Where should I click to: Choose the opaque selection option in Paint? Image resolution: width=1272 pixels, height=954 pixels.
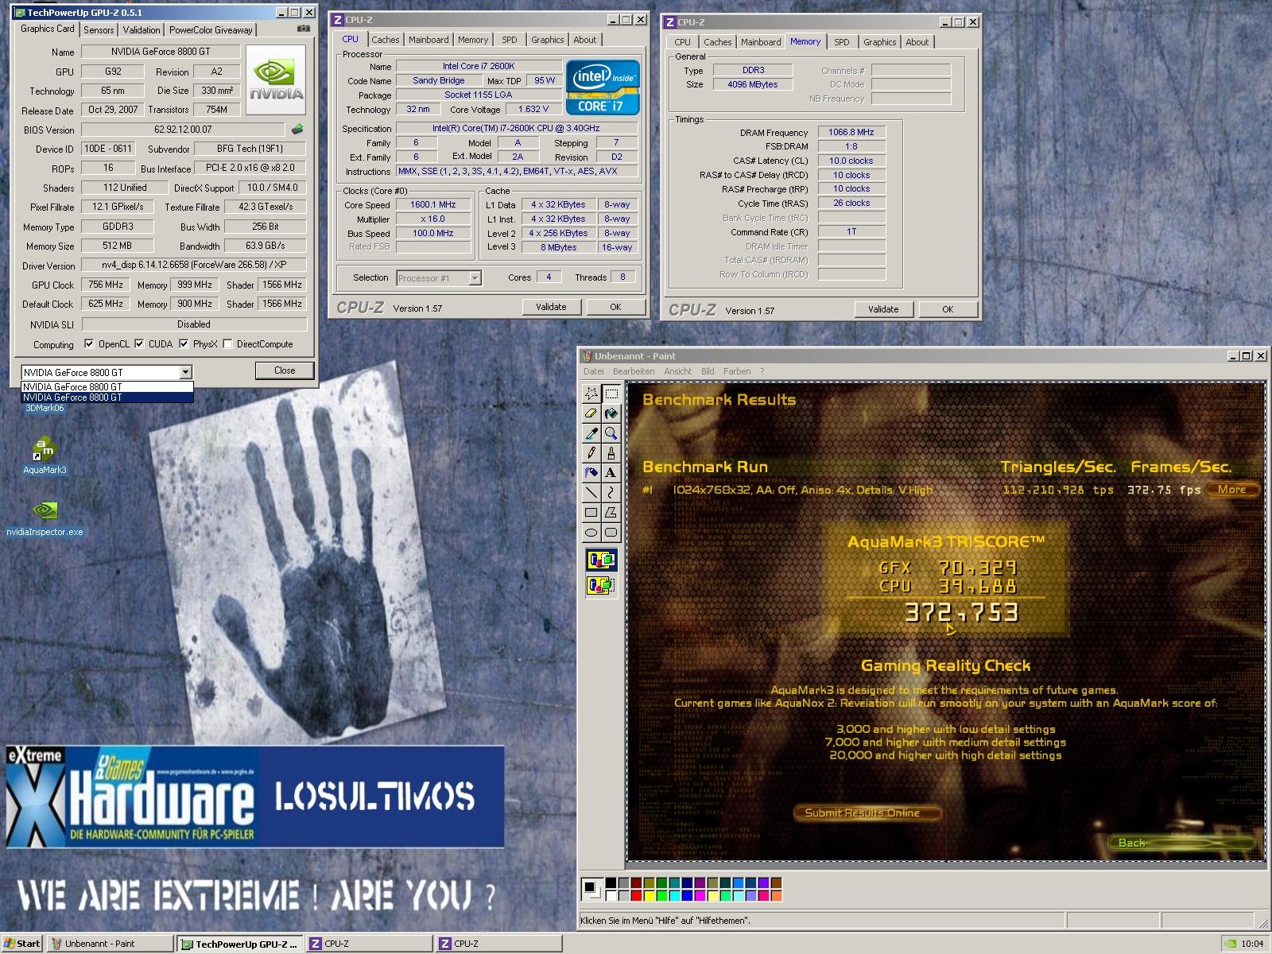[601, 560]
